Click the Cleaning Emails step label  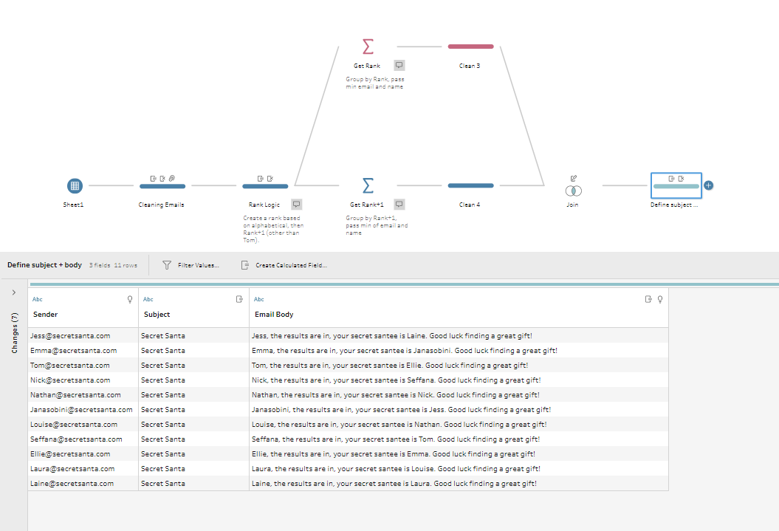[x=162, y=205]
